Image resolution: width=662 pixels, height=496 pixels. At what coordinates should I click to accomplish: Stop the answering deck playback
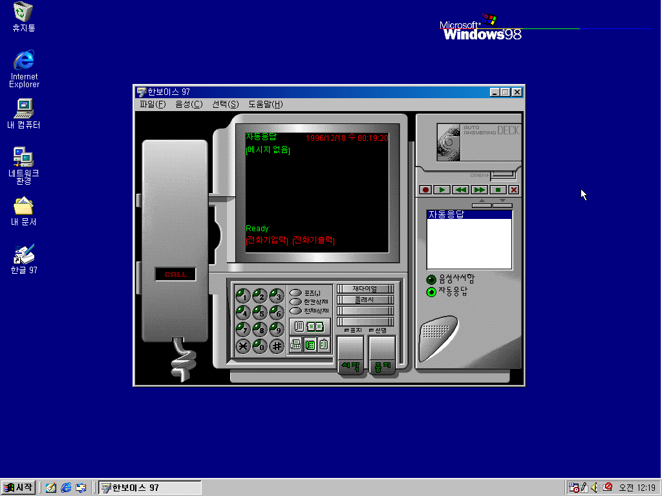(498, 190)
